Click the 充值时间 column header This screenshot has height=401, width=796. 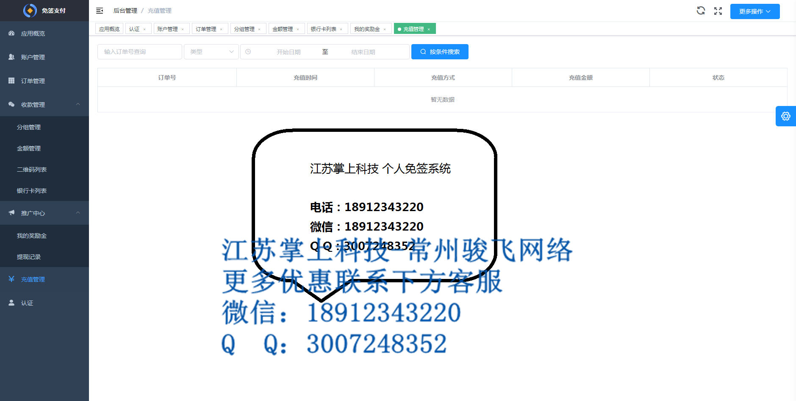(x=305, y=78)
